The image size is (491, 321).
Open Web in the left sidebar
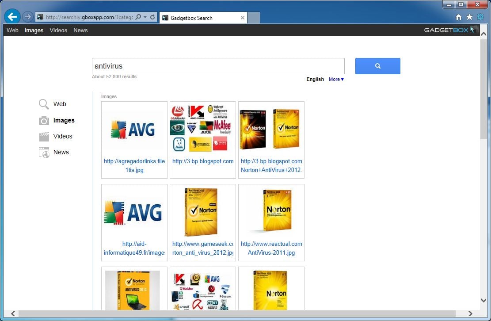pyautogui.click(x=60, y=104)
